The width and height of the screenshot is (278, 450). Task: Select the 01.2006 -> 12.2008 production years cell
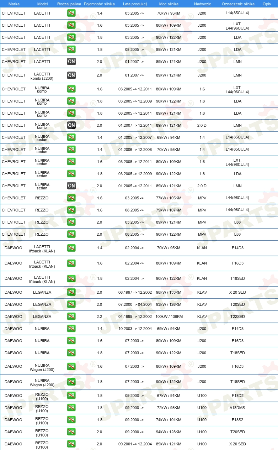pyautogui.click(x=135, y=150)
